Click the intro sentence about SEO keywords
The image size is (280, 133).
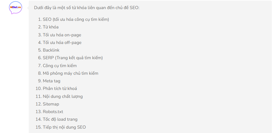87,7
